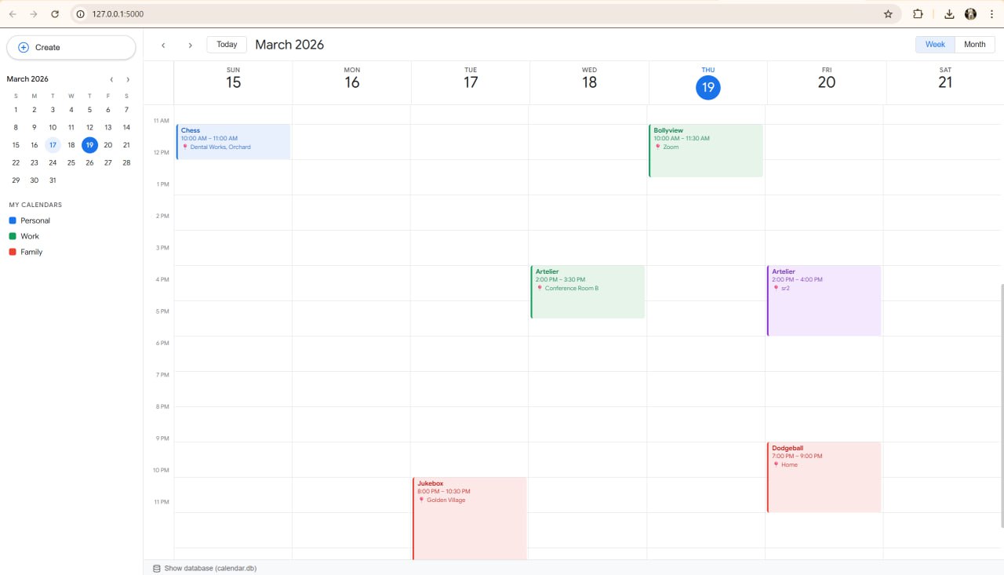Reload the page with the refresh icon
Image resolution: width=1004 pixels, height=575 pixels.
coord(55,14)
